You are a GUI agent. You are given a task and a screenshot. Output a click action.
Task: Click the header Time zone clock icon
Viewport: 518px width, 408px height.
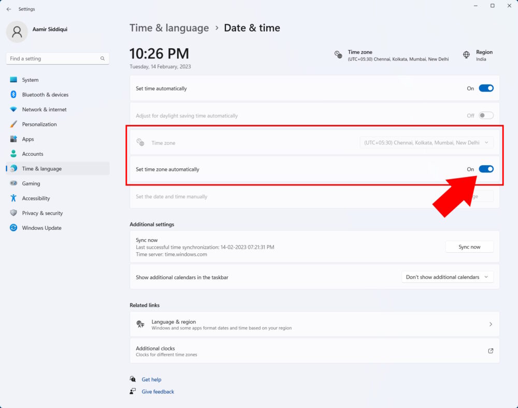coord(338,55)
